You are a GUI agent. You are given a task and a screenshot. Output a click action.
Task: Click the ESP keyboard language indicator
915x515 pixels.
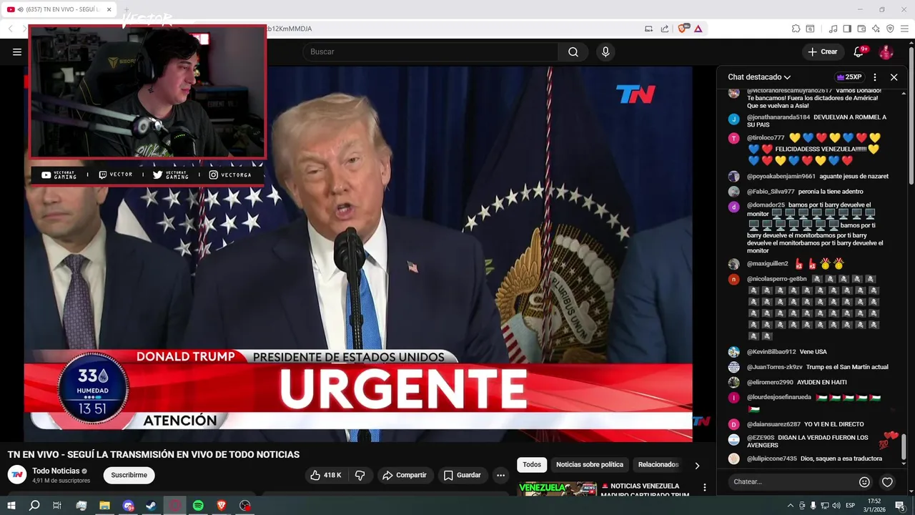[850, 506]
